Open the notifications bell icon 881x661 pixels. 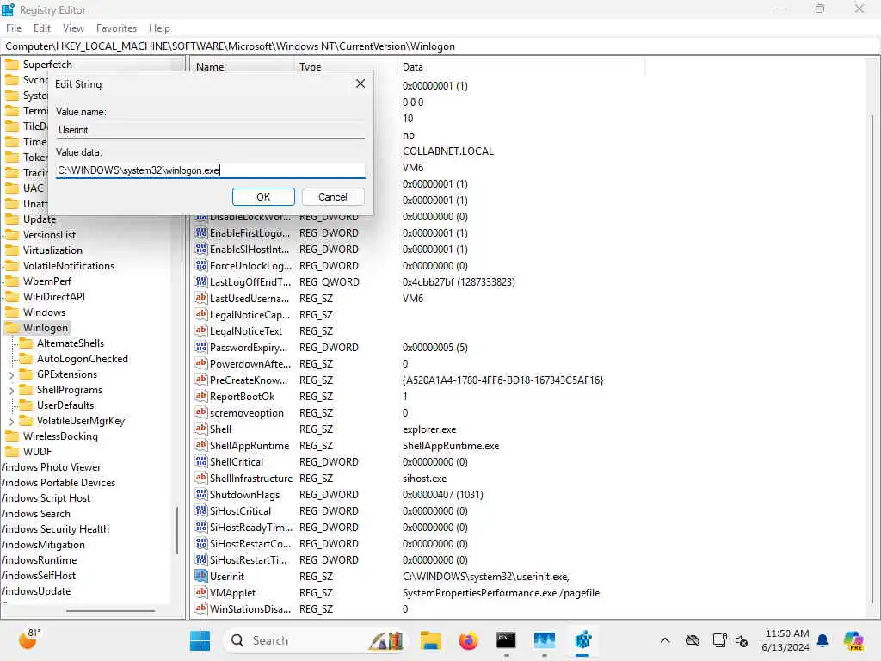click(822, 640)
